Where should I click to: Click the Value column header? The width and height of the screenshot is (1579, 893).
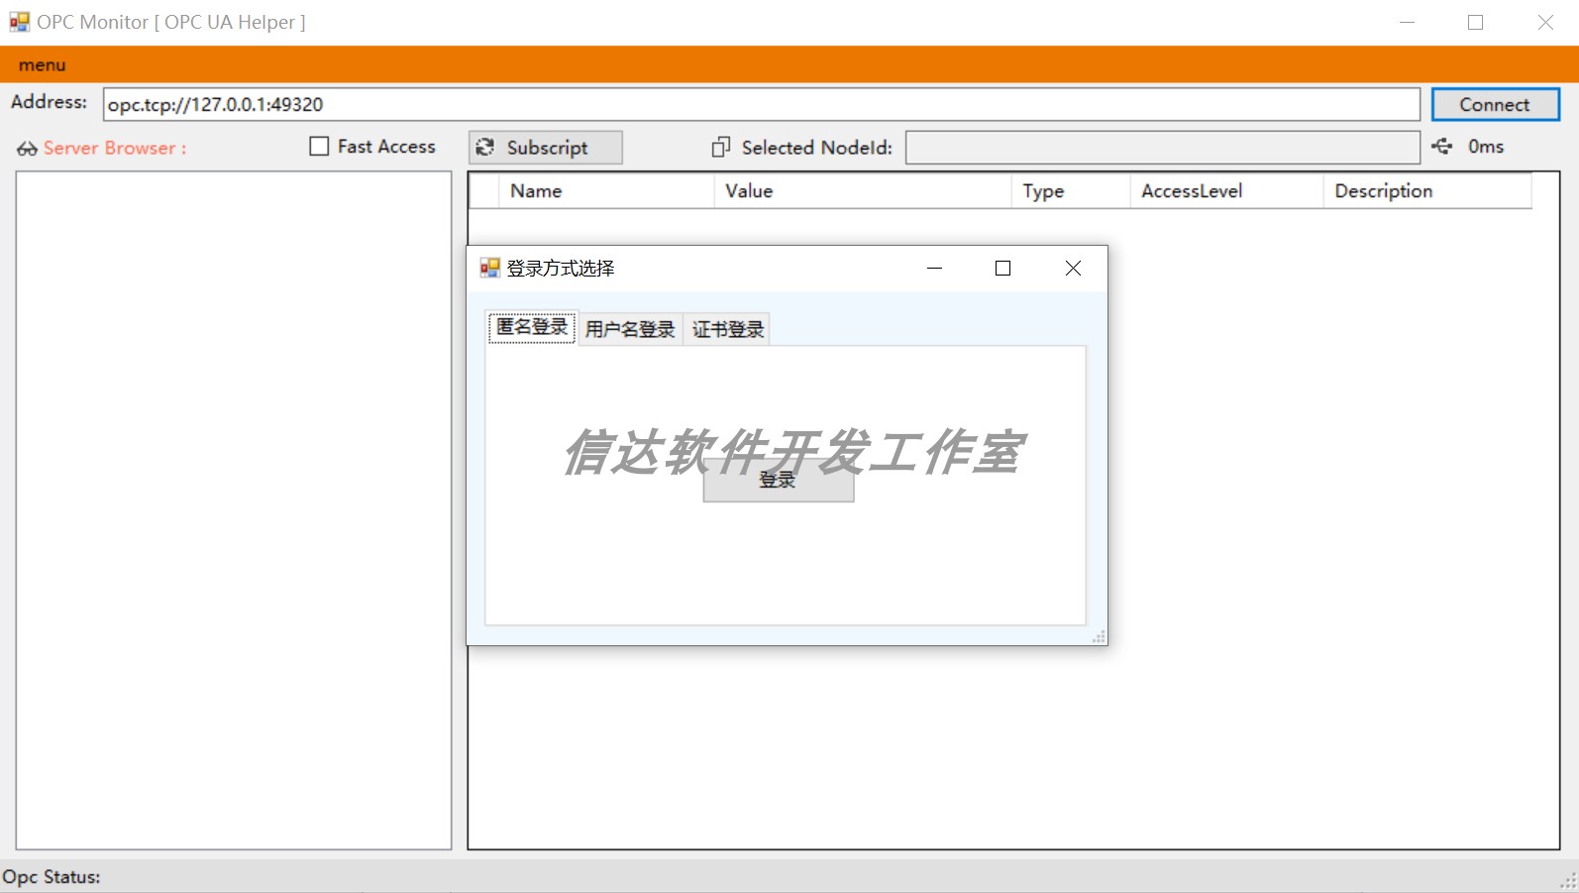pyautogui.click(x=862, y=191)
